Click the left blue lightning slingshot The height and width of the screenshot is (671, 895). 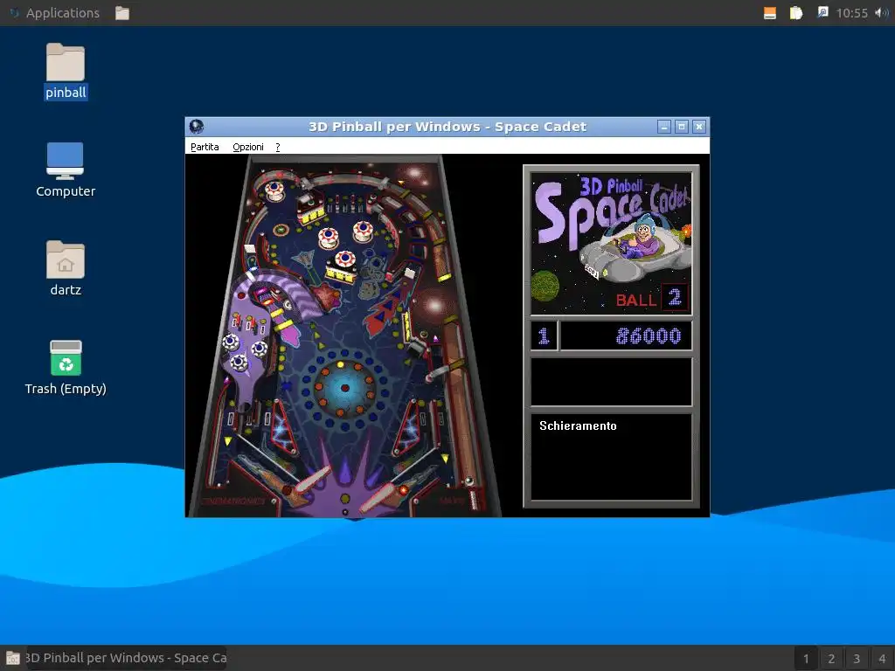282,428
